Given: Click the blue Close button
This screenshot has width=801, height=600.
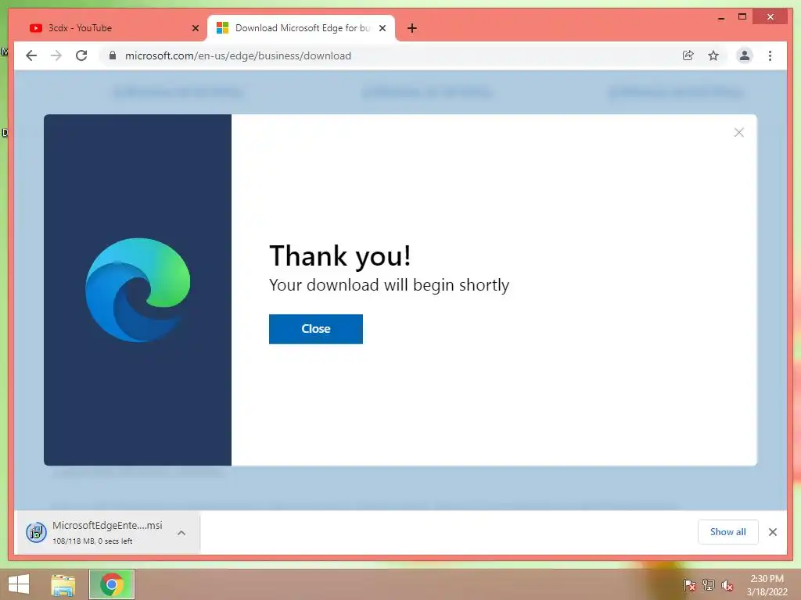Looking at the screenshot, I should pyautogui.click(x=316, y=329).
